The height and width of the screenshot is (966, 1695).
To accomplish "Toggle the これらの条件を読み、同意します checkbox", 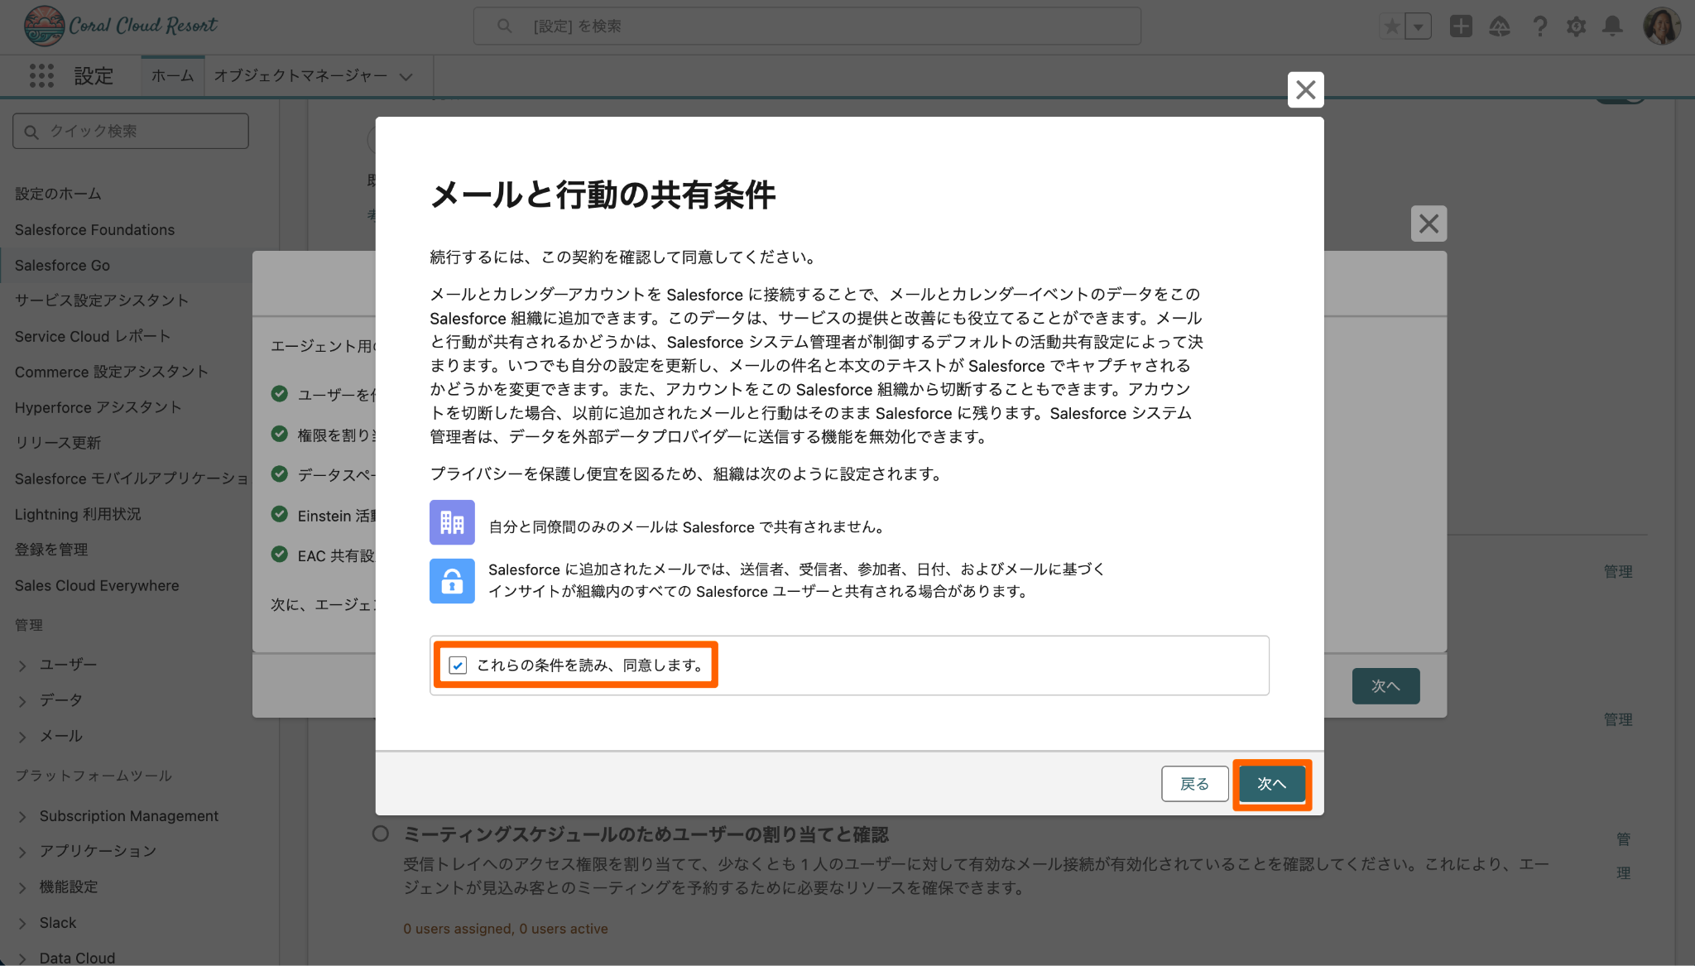I will tap(458, 665).
